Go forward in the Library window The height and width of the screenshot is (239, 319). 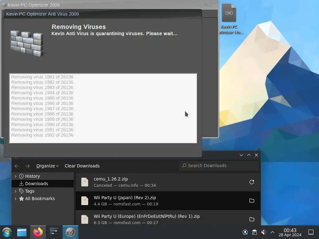(x=27, y=166)
